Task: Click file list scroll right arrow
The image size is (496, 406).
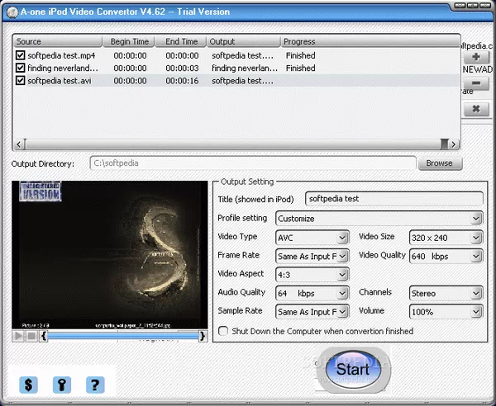Action: click(x=454, y=144)
